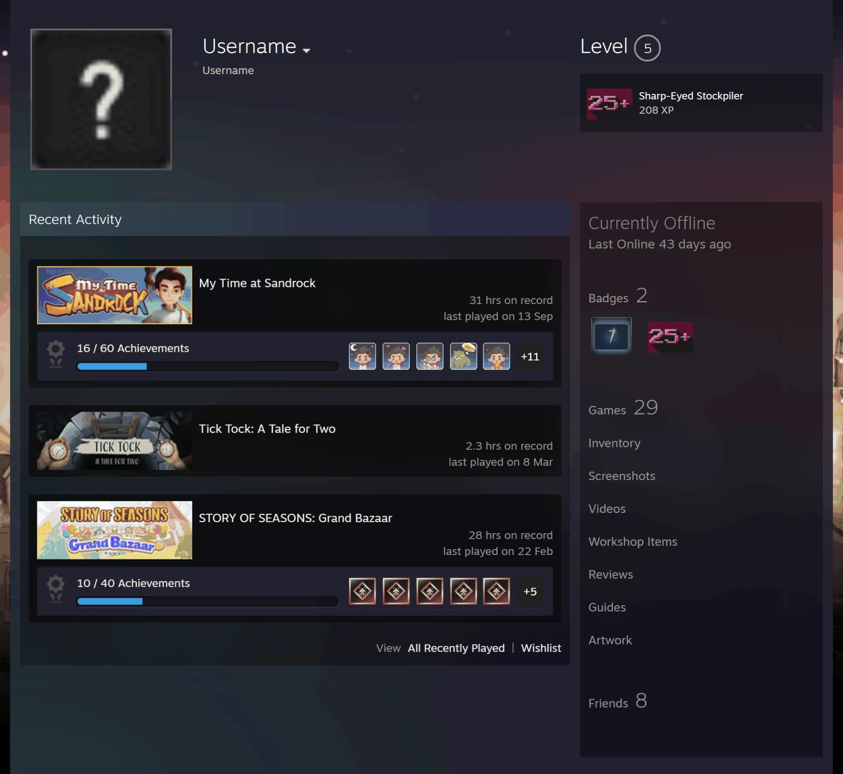Image resolution: width=843 pixels, height=774 pixels.
Task: Click the blue 7 years badge
Action: point(611,336)
